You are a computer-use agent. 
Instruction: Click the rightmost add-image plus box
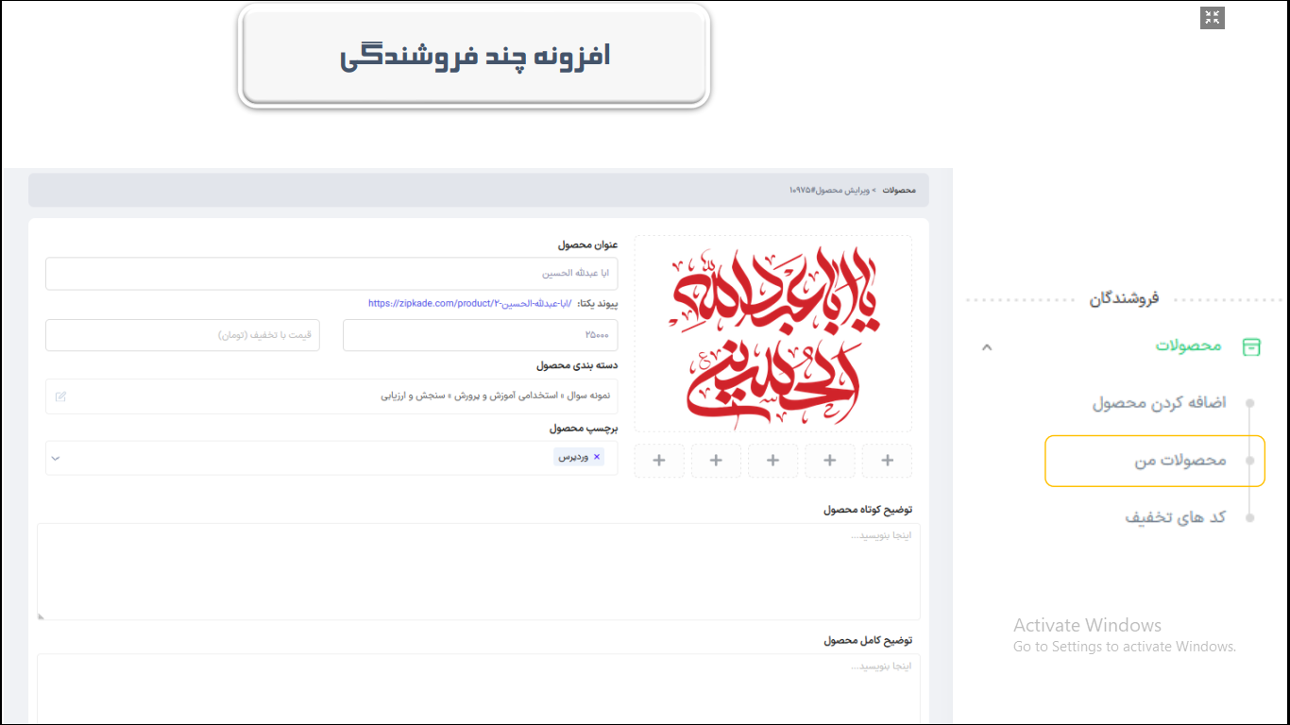(x=887, y=461)
